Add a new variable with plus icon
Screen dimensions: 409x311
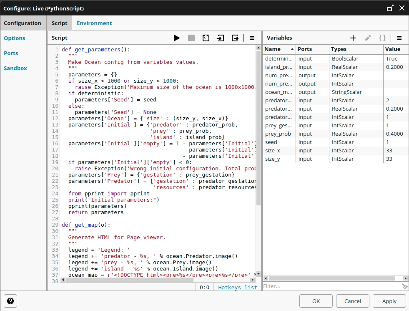[353, 38]
